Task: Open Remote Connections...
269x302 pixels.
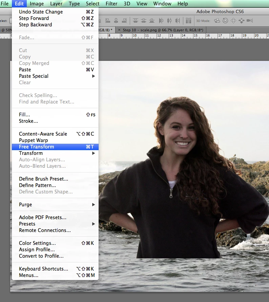Action: click(55, 230)
